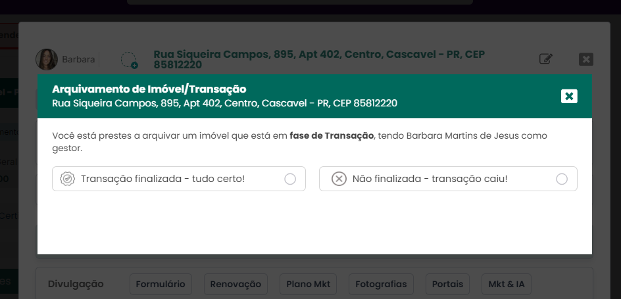Open the Portais tab
The height and width of the screenshot is (299, 621).
pyautogui.click(x=447, y=284)
